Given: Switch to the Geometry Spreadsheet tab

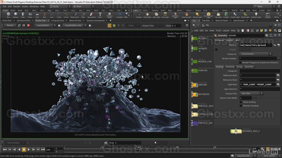Looking at the screenshot, I should [x=95, y=21].
